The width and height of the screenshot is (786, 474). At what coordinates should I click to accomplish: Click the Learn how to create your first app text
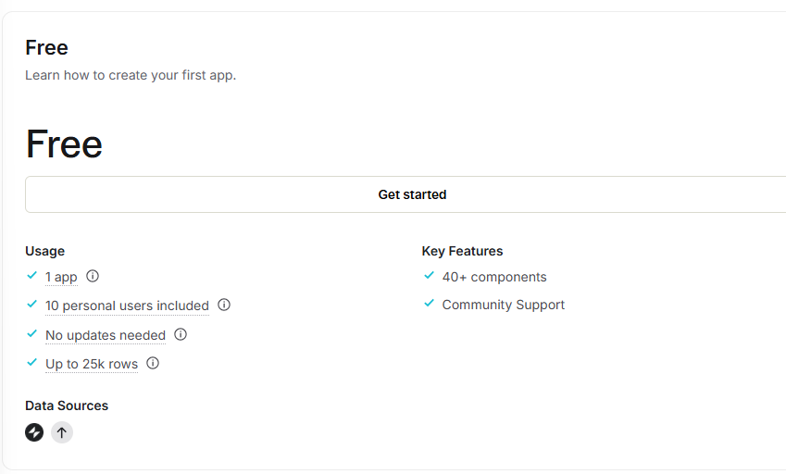tap(131, 75)
